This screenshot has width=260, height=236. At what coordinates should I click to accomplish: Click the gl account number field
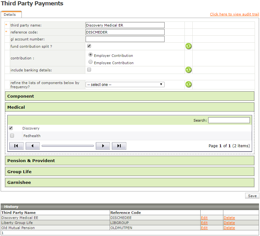pos(125,39)
